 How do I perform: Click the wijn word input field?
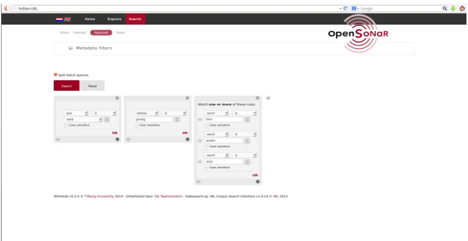point(223,162)
